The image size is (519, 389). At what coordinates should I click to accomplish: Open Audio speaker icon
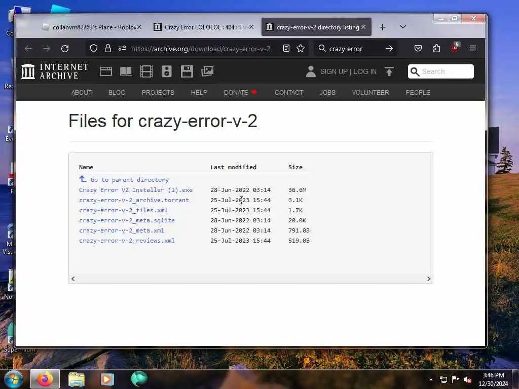tap(167, 71)
